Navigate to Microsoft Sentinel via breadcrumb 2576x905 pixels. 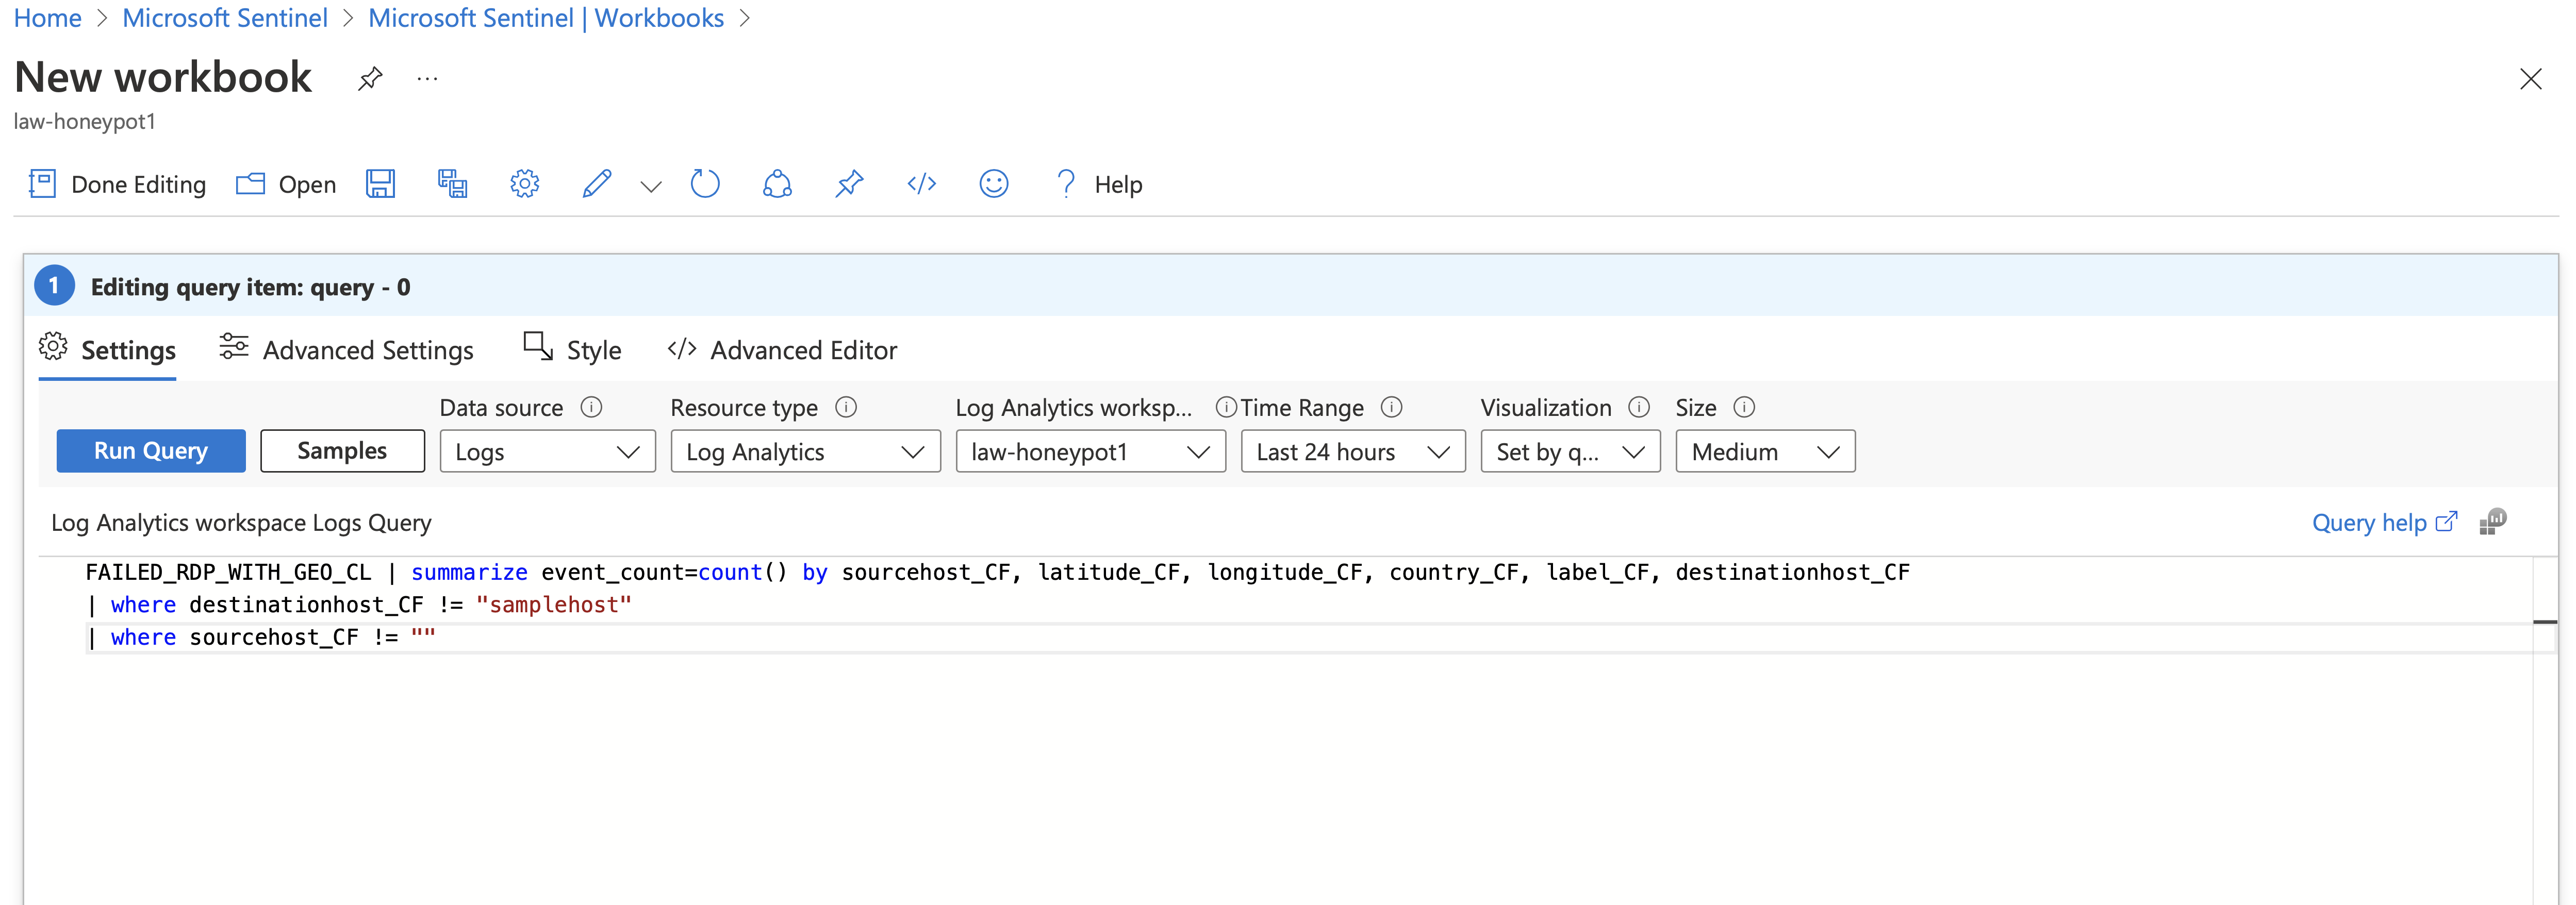coord(224,17)
